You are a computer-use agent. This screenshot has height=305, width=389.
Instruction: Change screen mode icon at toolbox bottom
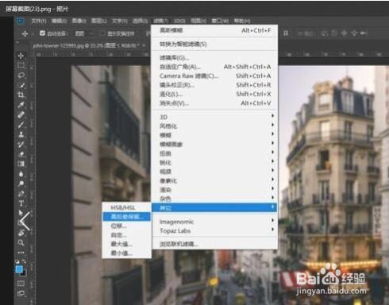pos(21,293)
